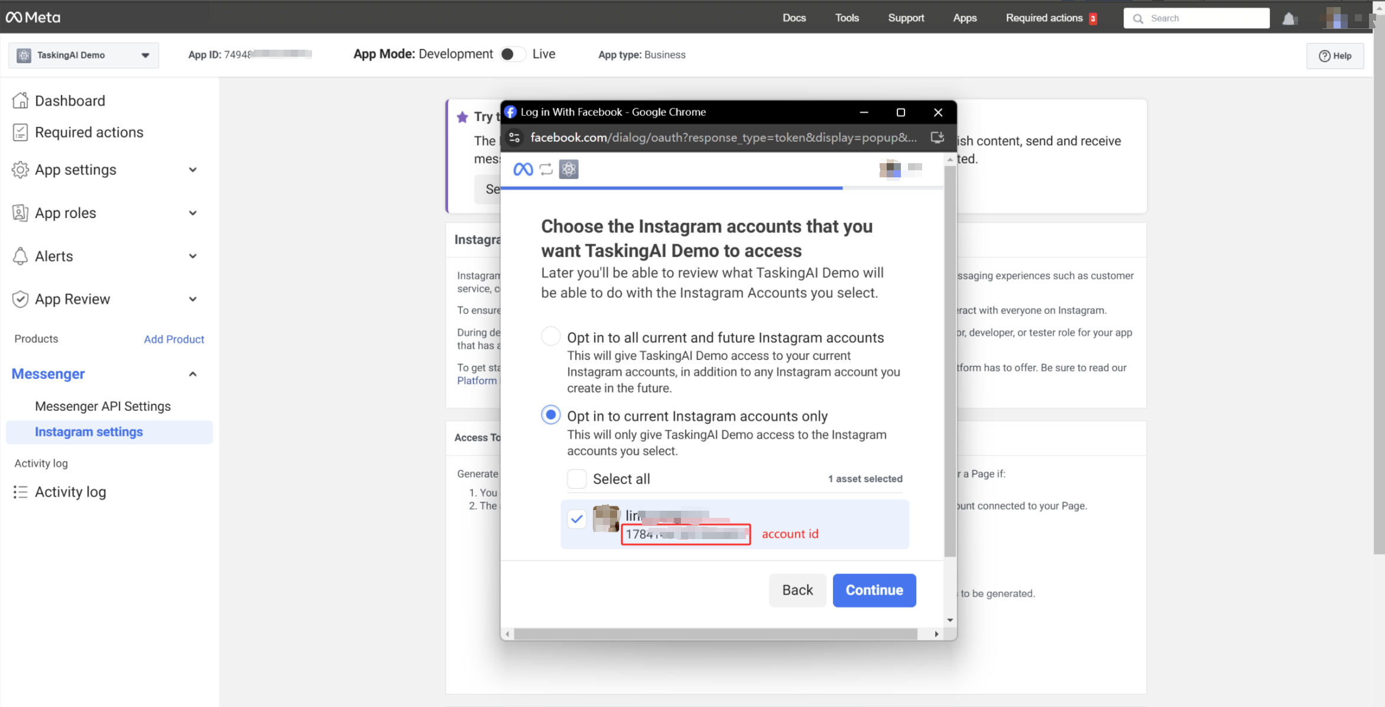Click the '1 asset selected' text
The height and width of the screenshot is (707, 1385).
click(x=865, y=479)
